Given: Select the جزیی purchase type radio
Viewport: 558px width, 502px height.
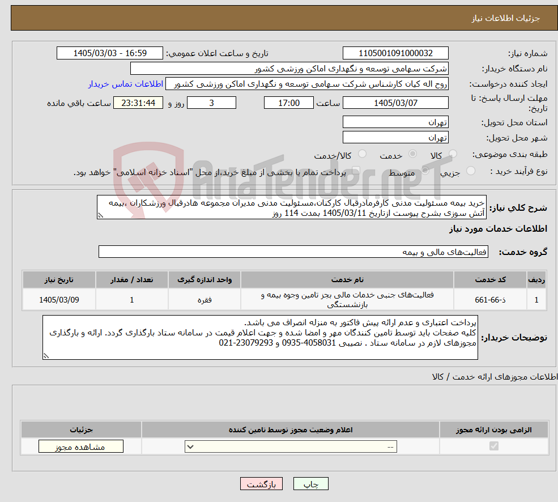Looking at the screenshot, I should point(470,171).
